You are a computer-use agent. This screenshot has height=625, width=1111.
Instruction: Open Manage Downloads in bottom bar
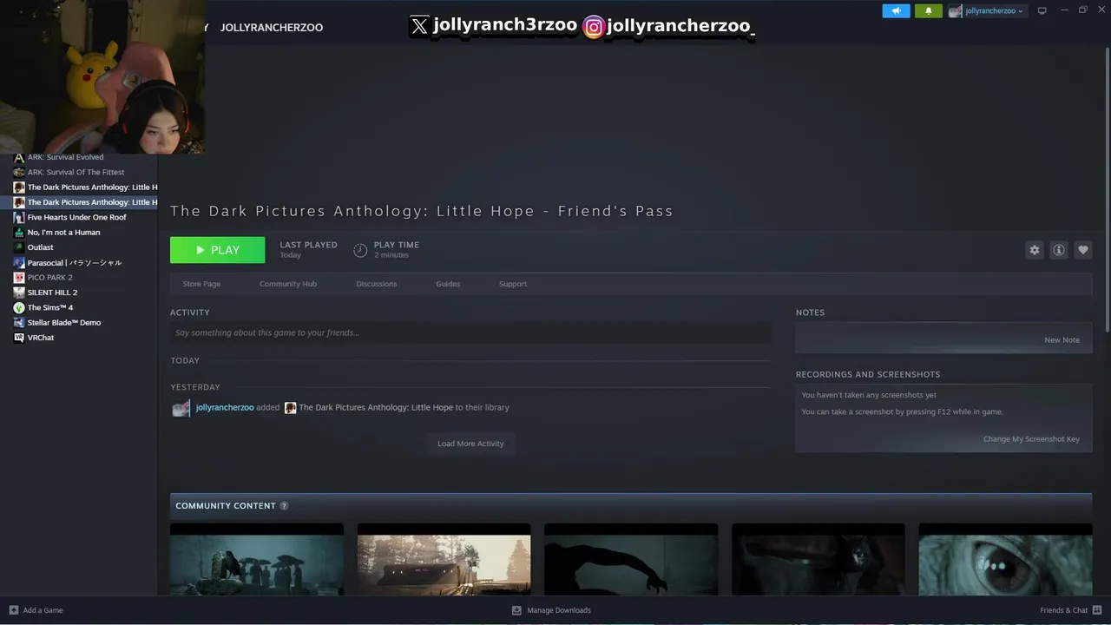551,610
